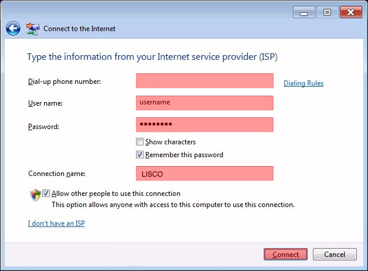Click into the Password field

[205, 125]
